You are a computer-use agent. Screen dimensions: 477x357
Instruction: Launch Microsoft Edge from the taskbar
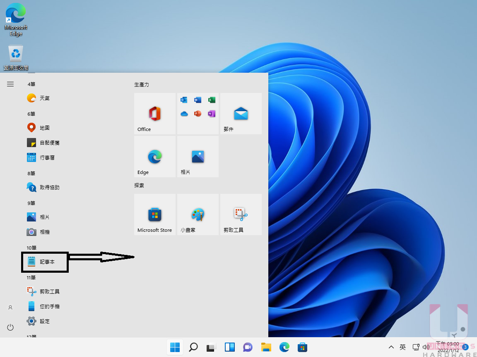pyautogui.click(x=284, y=347)
